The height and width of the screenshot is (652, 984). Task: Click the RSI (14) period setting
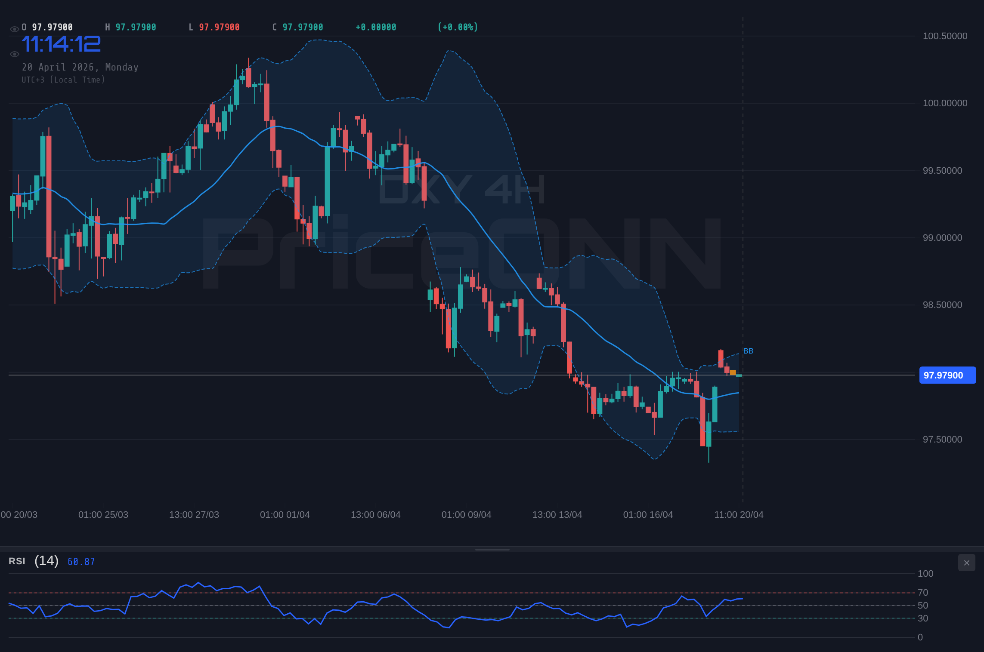pos(46,561)
